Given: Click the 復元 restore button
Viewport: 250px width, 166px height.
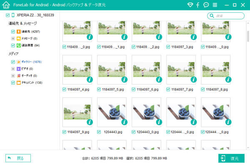Looking at the screenshot, I should pyautogui.click(x=231, y=158).
